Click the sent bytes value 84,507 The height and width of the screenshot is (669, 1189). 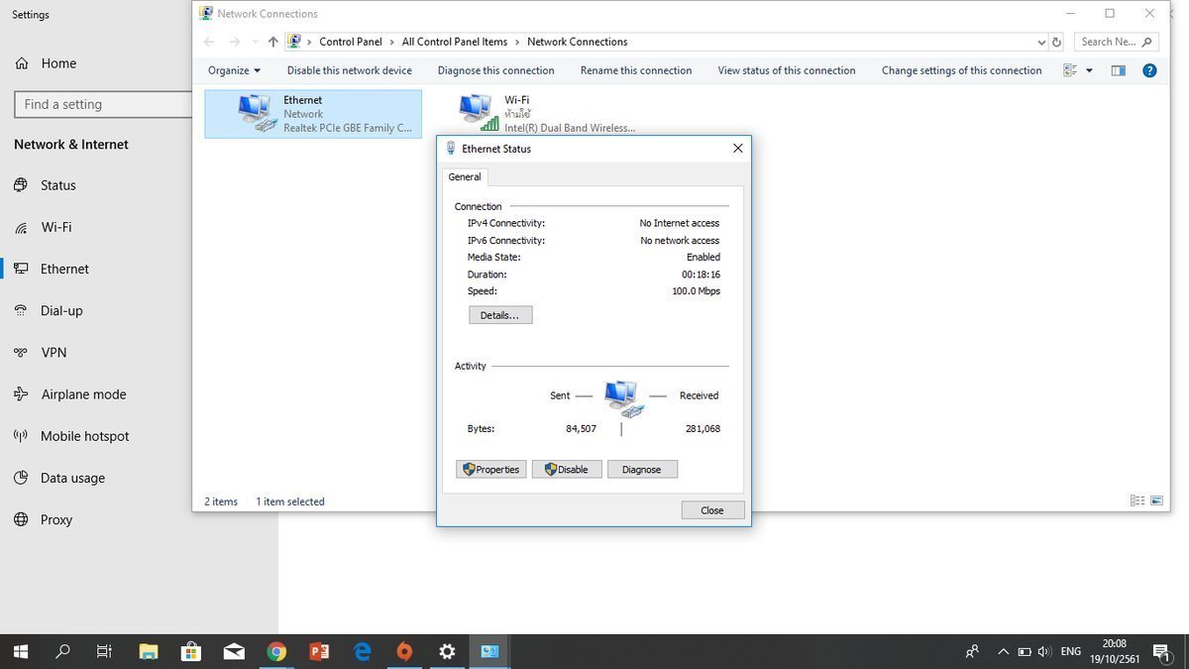coord(581,429)
